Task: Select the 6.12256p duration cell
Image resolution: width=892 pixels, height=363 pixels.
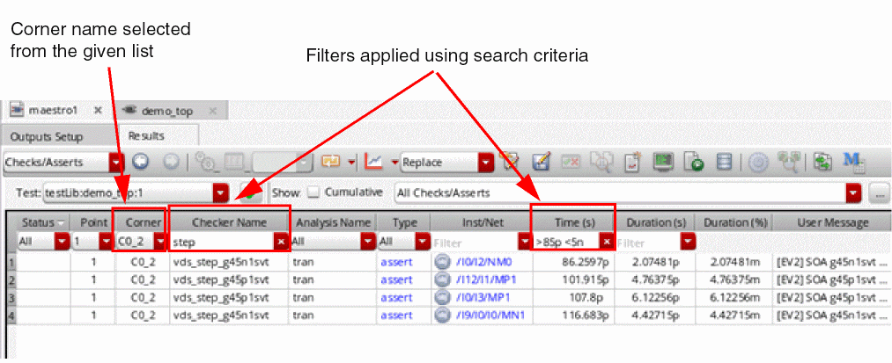Action: [x=655, y=298]
